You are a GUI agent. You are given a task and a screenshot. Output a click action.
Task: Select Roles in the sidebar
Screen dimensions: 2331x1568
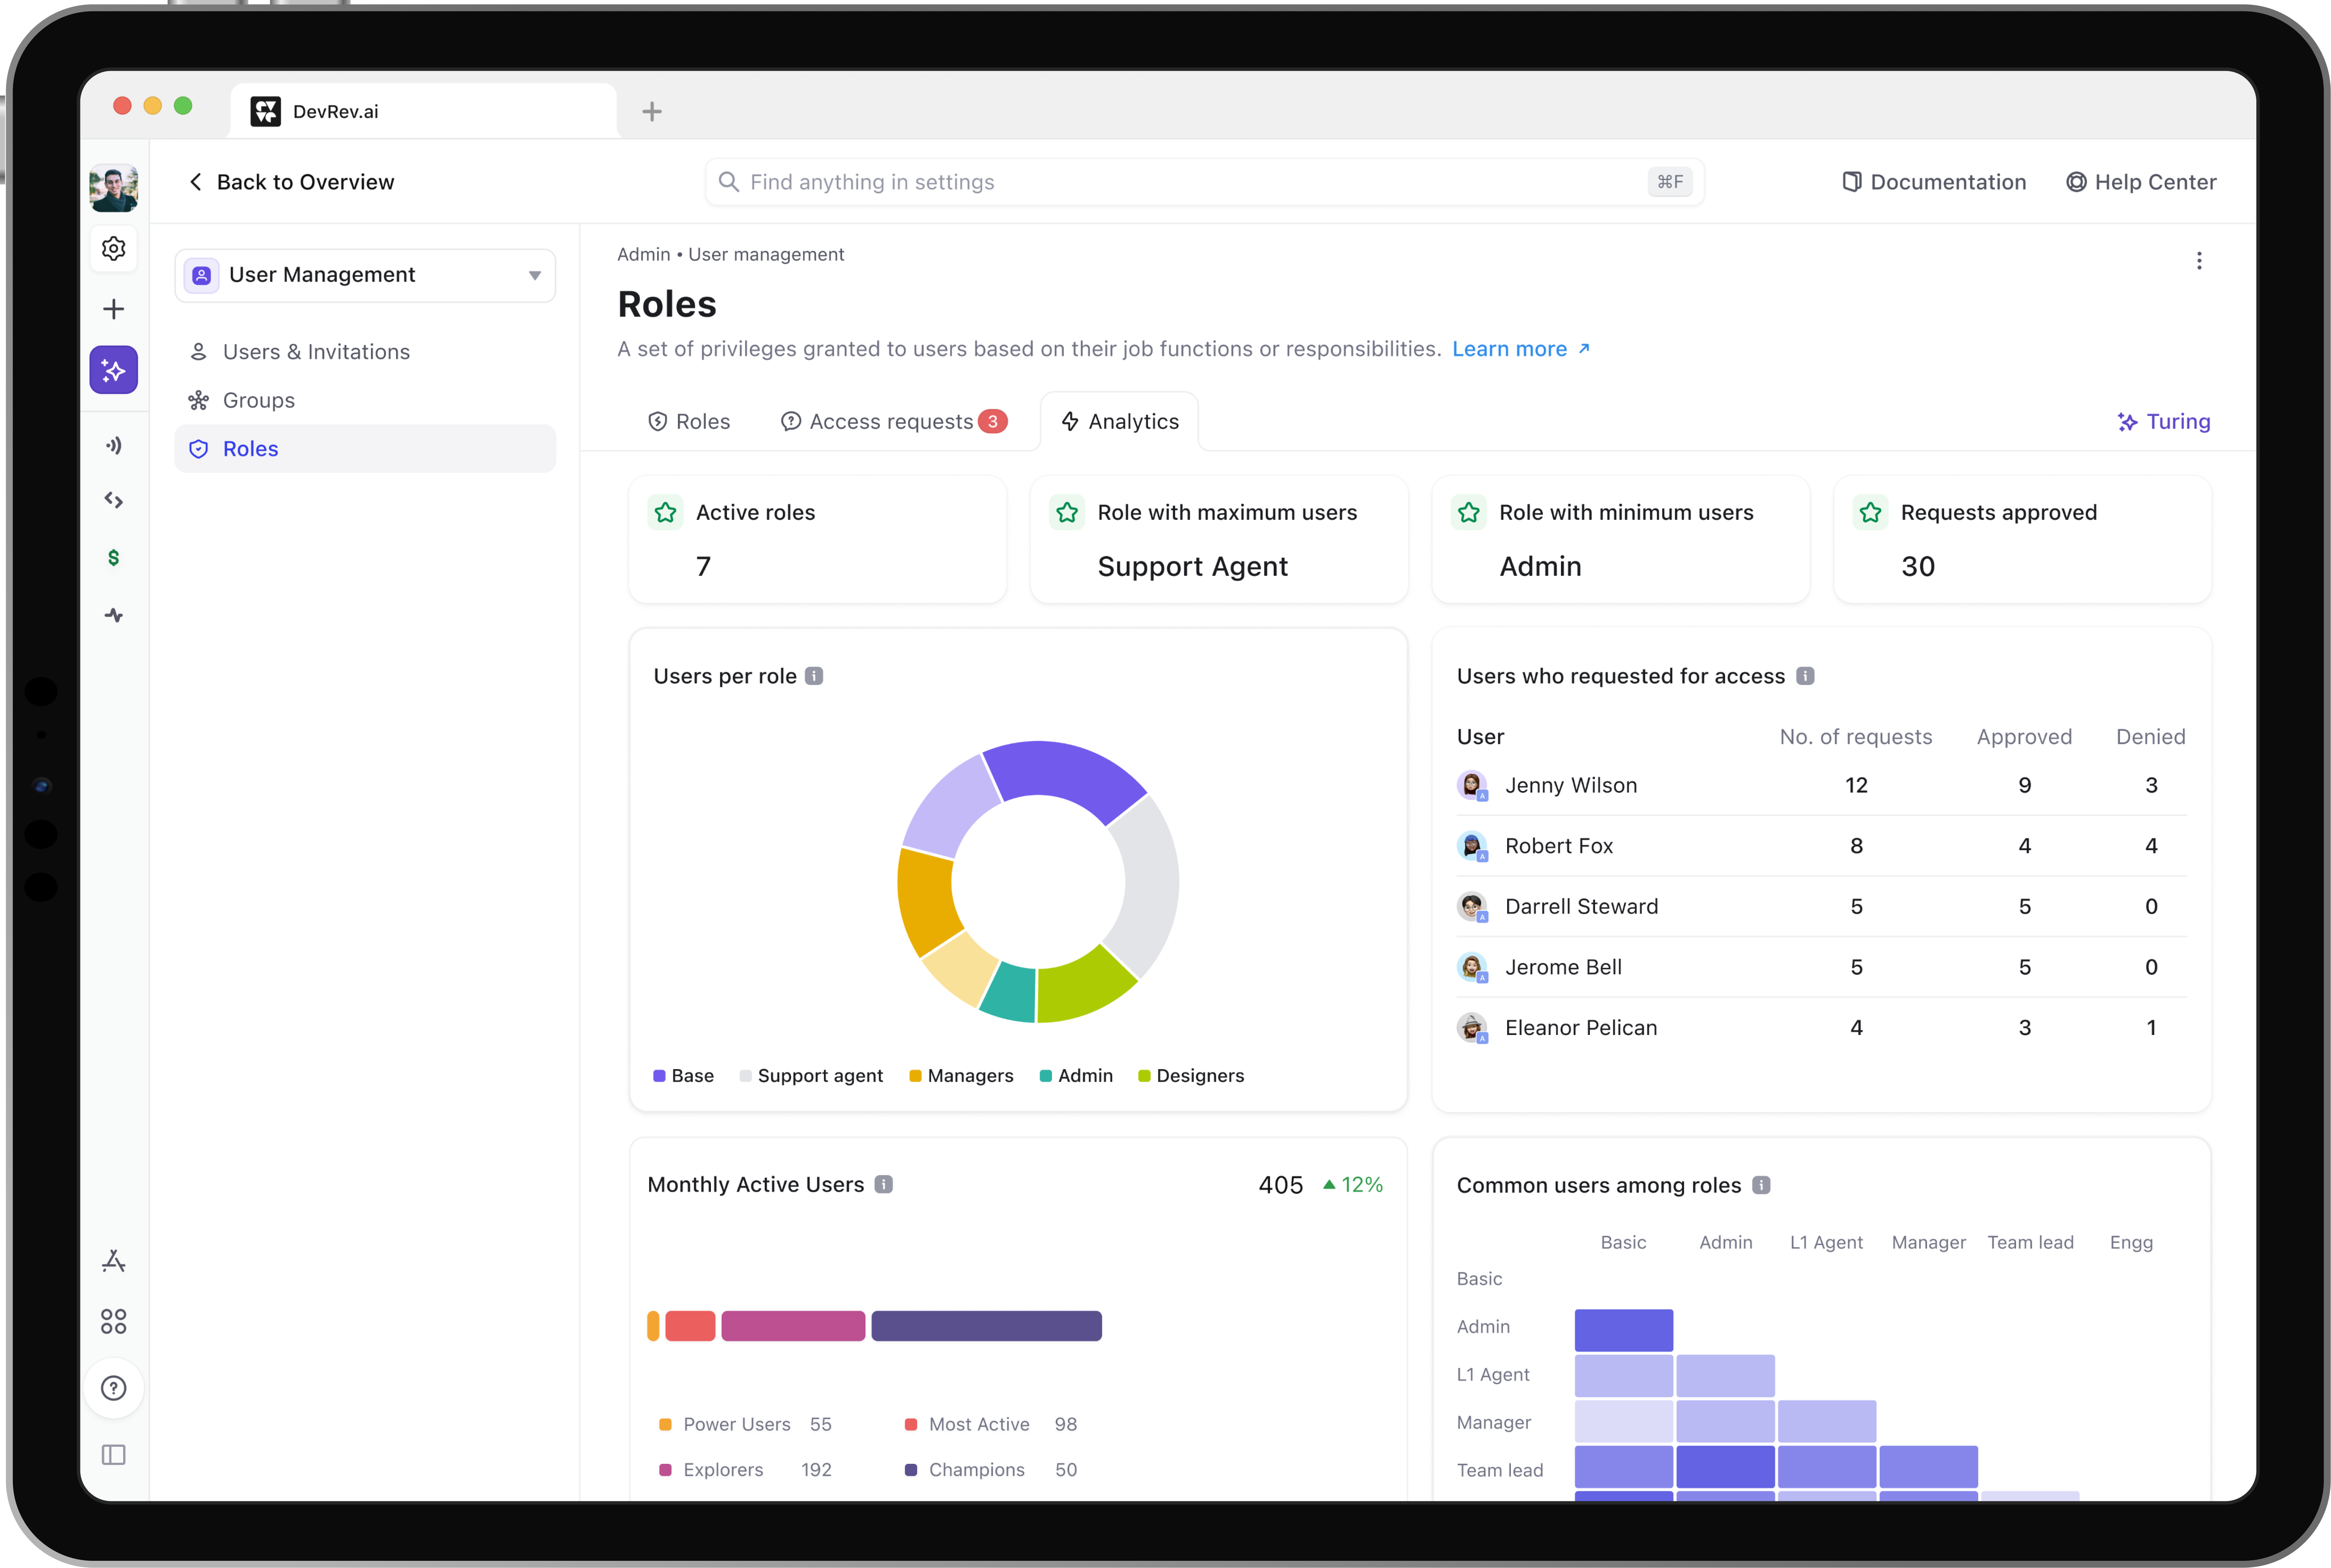365,449
